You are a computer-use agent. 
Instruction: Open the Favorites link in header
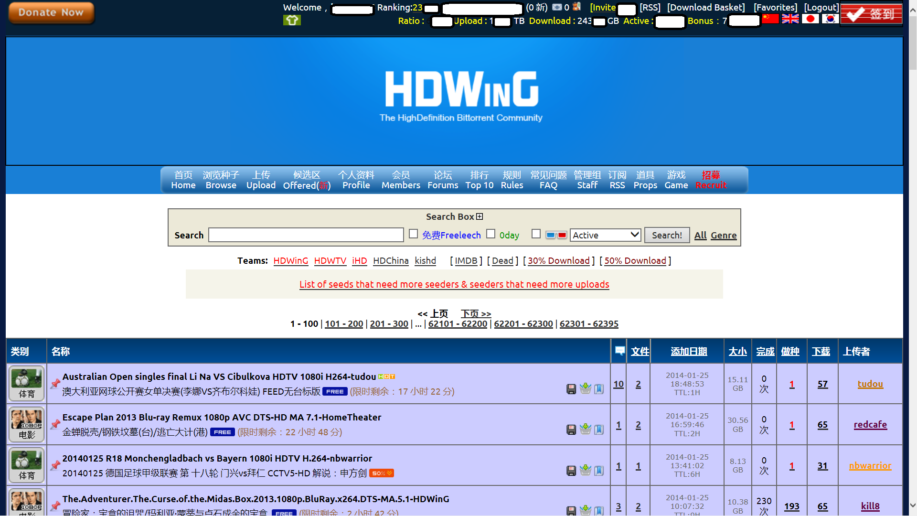776,7
